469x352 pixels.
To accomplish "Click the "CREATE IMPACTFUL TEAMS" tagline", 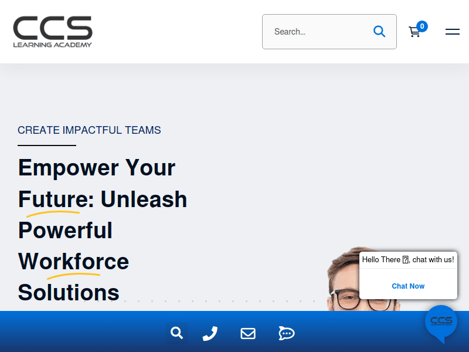I will click(x=89, y=130).
